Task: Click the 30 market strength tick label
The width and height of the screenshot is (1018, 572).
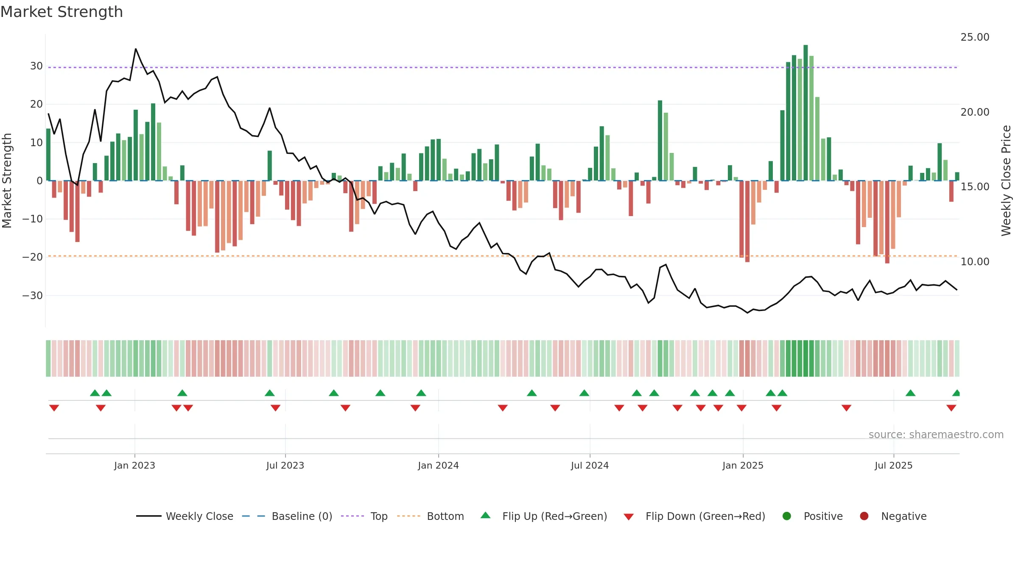Action: point(36,66)
